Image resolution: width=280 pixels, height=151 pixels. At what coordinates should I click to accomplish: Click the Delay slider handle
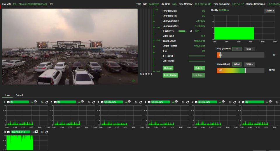(x=220, y=55)
